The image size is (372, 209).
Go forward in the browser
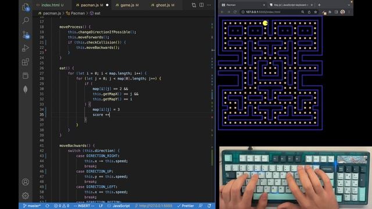[228, 12]
